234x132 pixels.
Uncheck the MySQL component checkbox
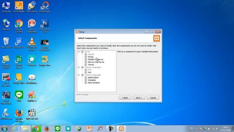(86, 57)
